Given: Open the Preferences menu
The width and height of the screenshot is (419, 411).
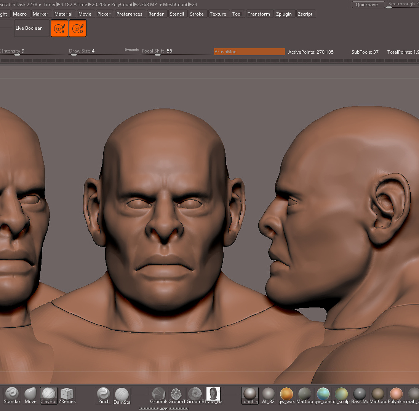Looking at the screenshot, I should [130, 14].
